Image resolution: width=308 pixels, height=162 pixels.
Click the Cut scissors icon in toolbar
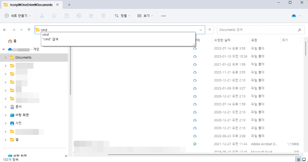[42, 16]
